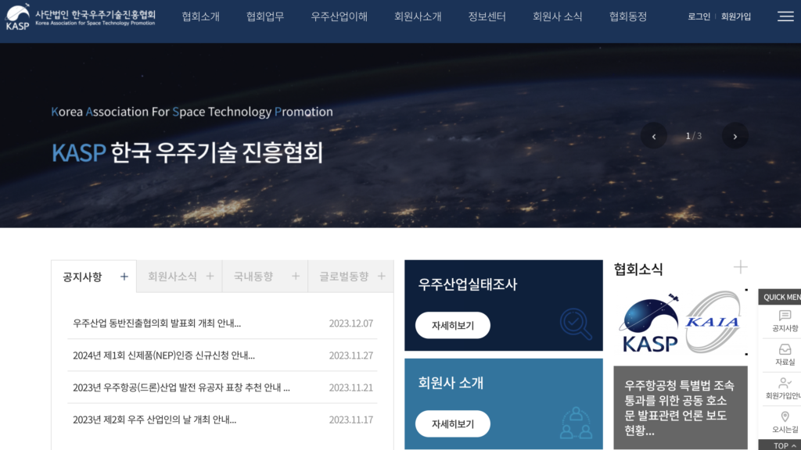Expand 협회소식 with the plus icon

pos(740,267)
